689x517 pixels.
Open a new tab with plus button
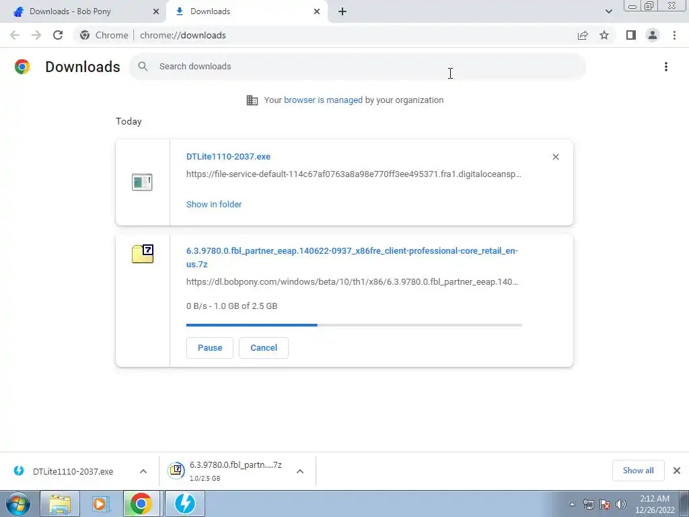coord(342,11)
